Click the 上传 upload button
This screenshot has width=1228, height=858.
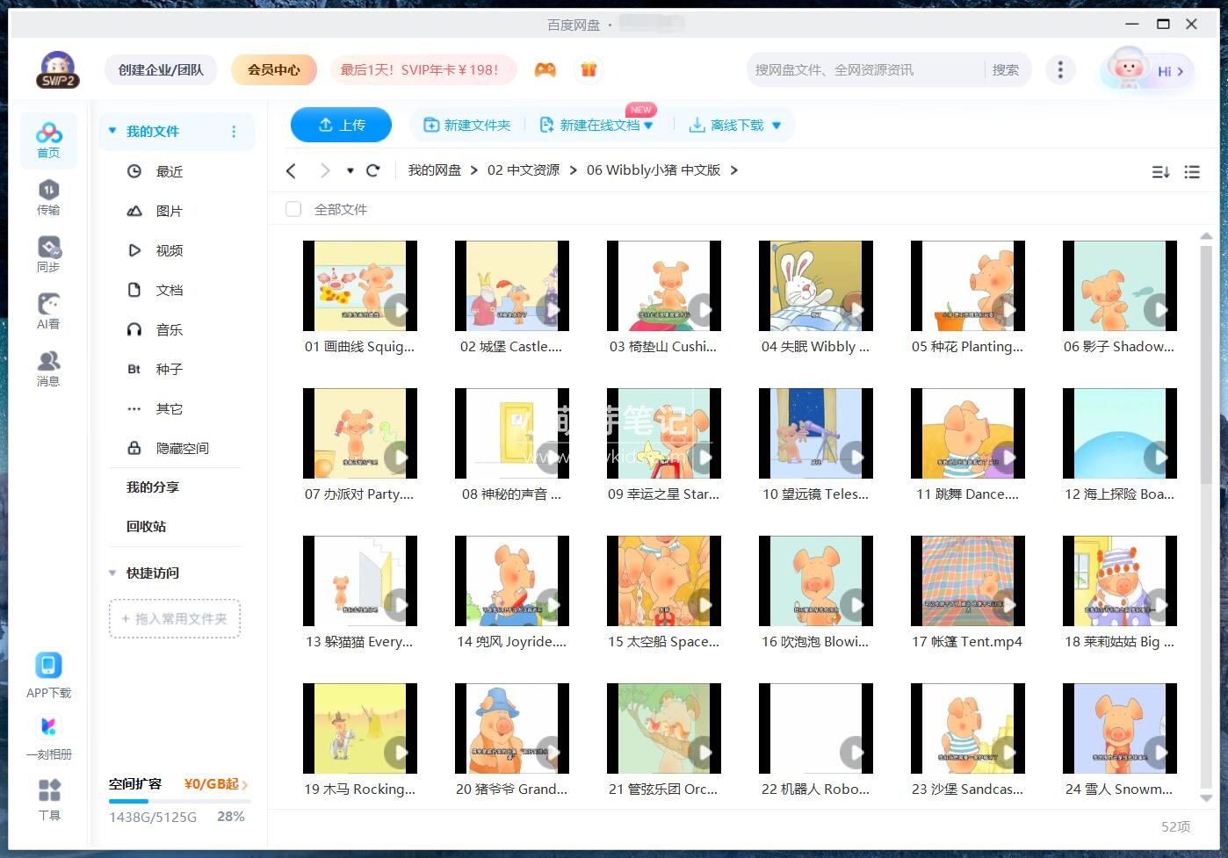tap(341, 125)
